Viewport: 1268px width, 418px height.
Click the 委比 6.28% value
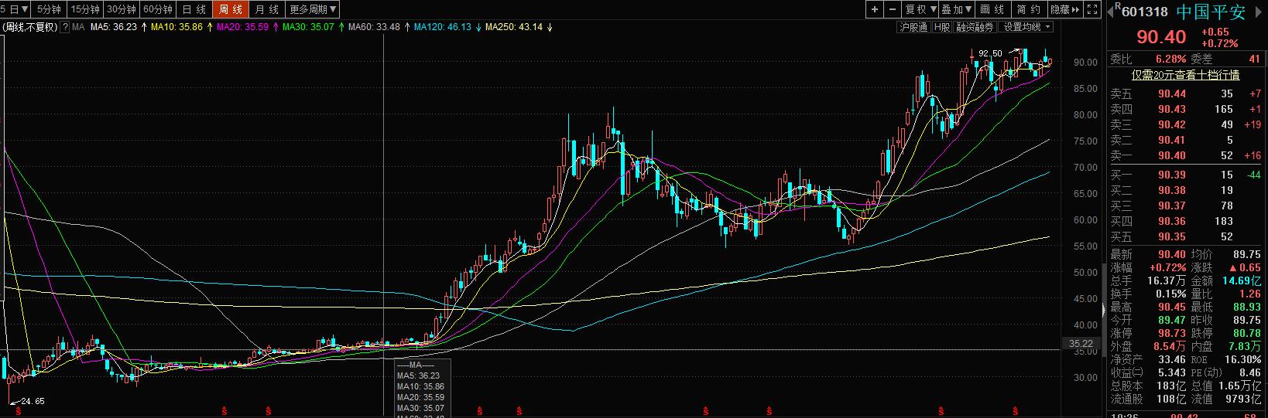(1170, 59)
